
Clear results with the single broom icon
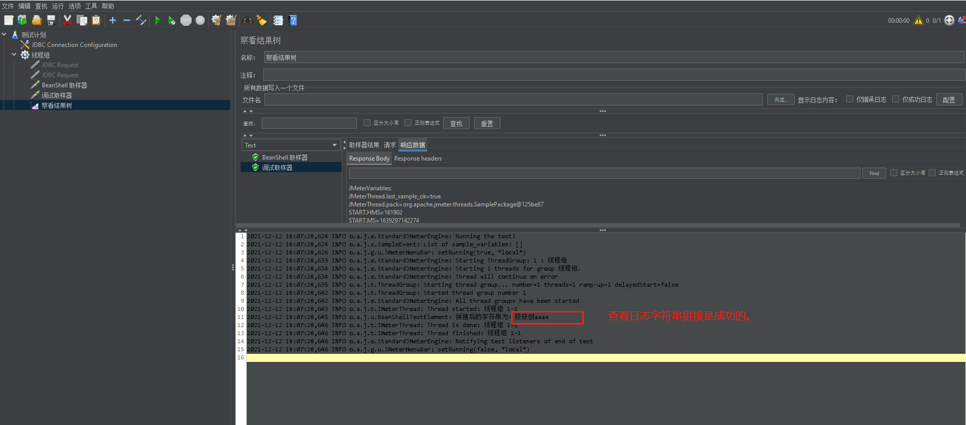click(x=216, y=20)
